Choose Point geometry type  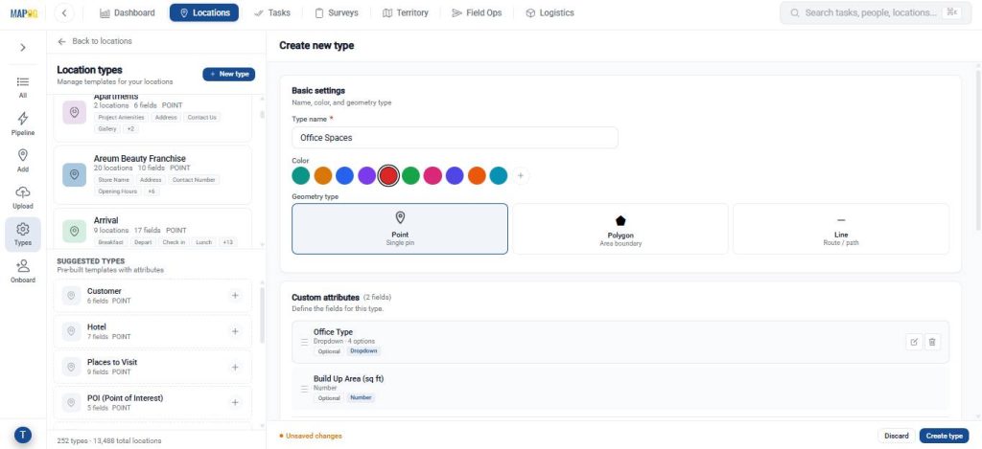pos(400,229)
